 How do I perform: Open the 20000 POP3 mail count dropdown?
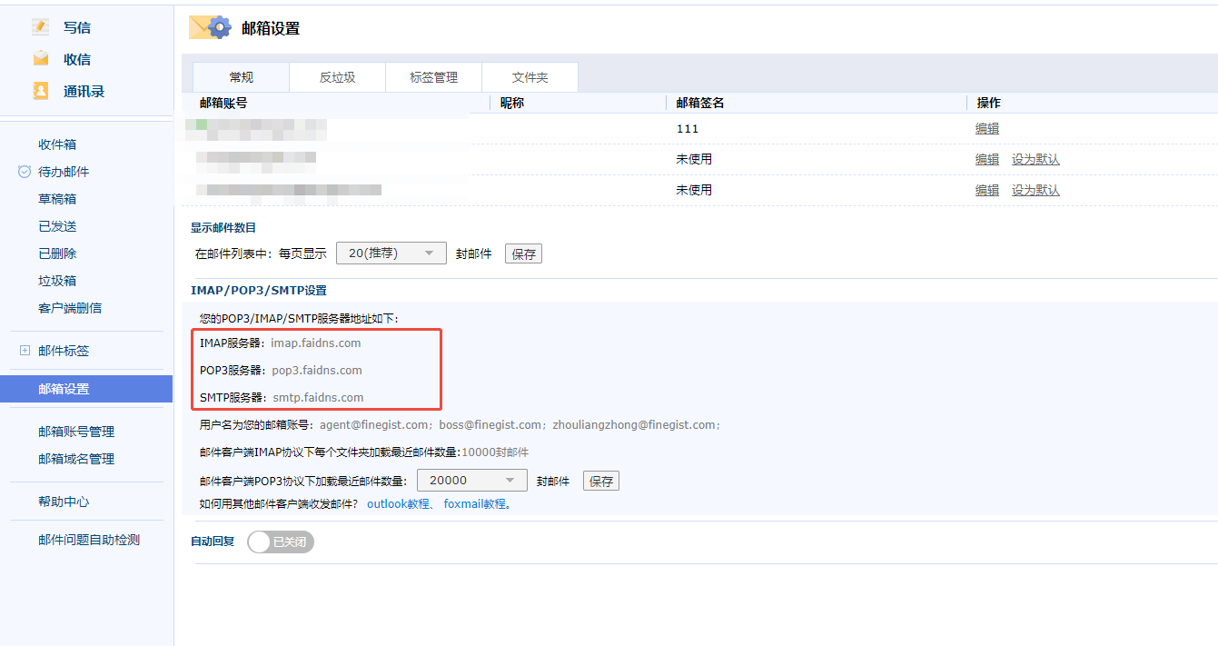471,481
